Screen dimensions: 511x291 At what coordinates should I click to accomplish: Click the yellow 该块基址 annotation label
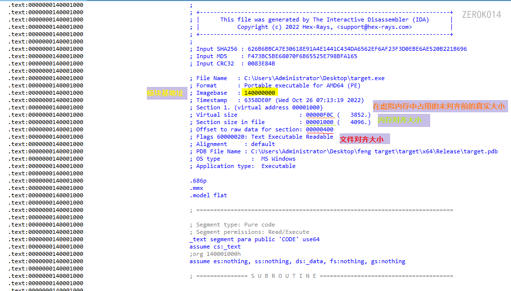pos(166,92)
